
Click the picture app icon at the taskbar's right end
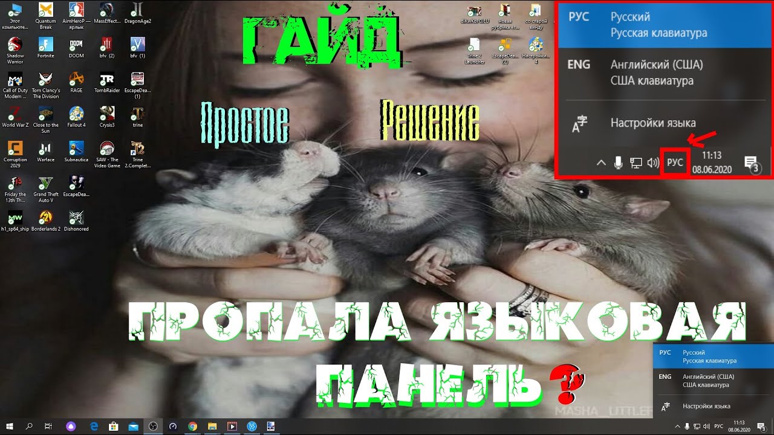[270, 426]
